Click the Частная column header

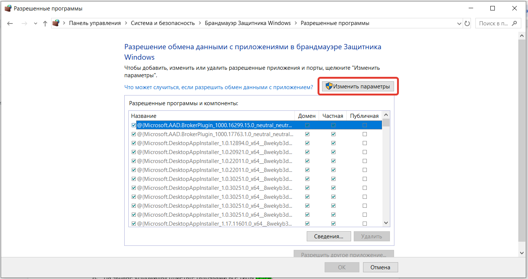(333, 116)
